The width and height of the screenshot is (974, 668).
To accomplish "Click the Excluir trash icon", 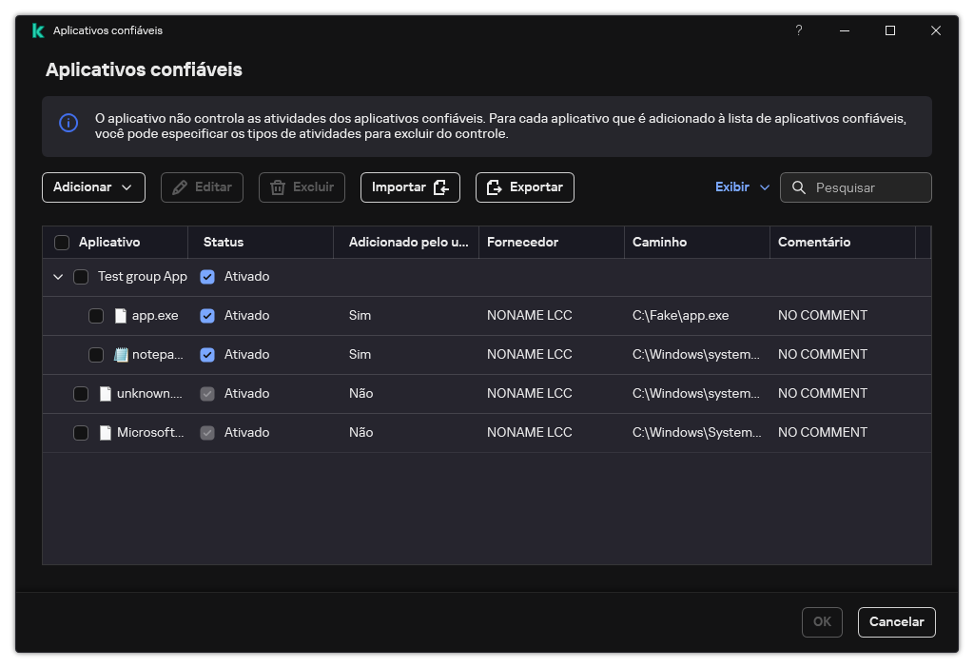I will coord(277,187).
